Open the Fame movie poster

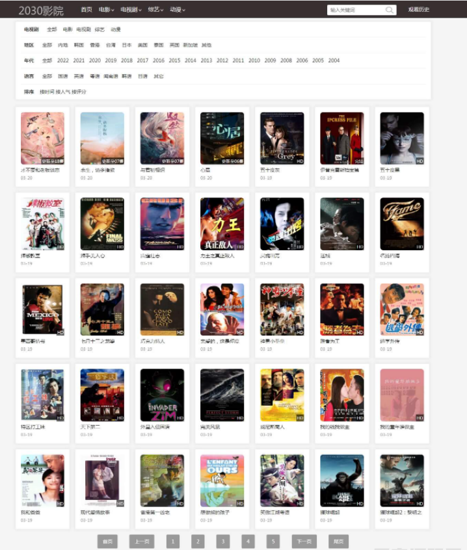coord(402,224)
